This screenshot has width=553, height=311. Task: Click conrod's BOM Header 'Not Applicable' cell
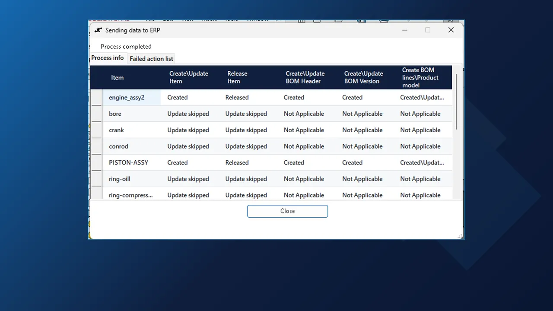(x=306, y=146)
